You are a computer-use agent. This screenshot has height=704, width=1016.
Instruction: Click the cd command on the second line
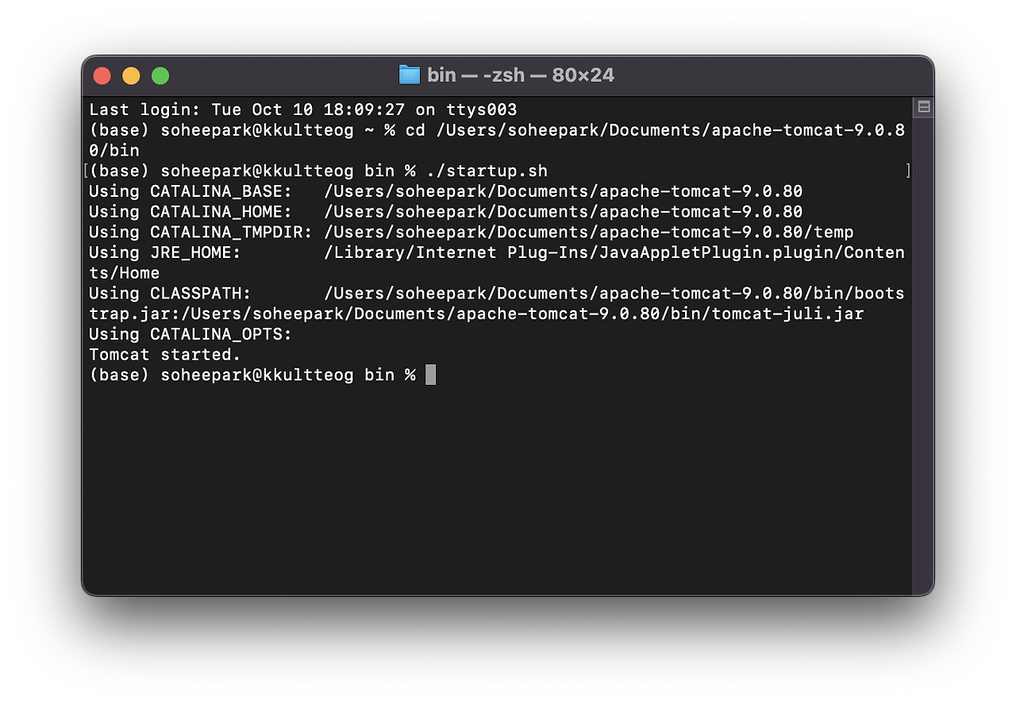coord(416,129)
